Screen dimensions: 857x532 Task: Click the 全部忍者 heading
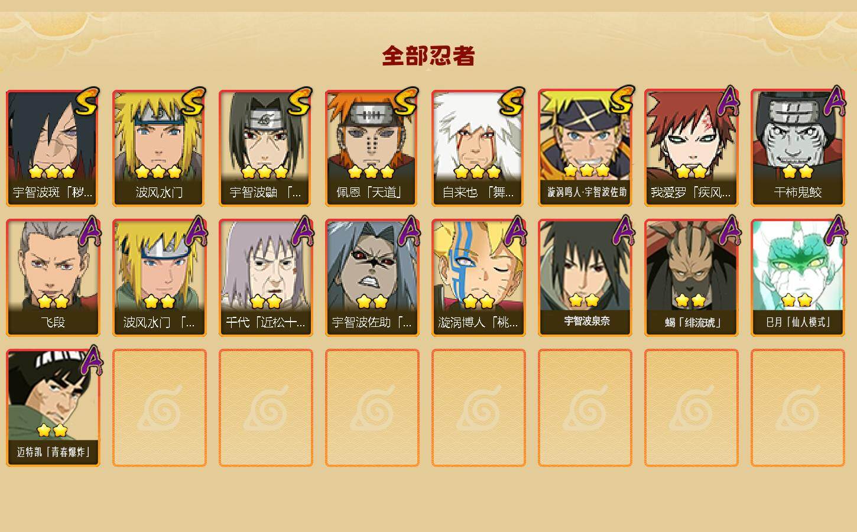click(428, 56)
